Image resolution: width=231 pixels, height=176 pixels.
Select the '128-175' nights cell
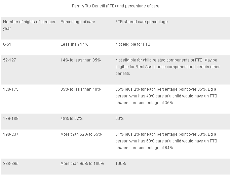click(x=11, y=89)
